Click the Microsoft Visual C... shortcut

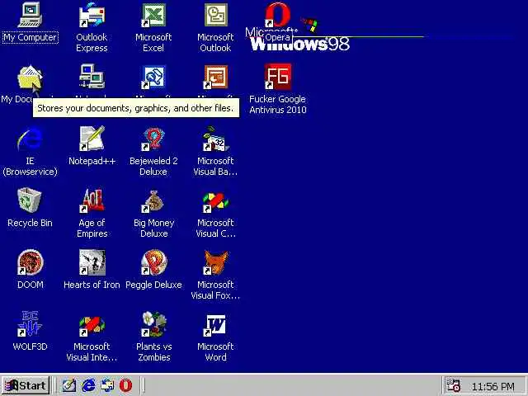[x=215, y=202]
